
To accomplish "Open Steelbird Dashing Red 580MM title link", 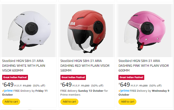I will [85, 66].
